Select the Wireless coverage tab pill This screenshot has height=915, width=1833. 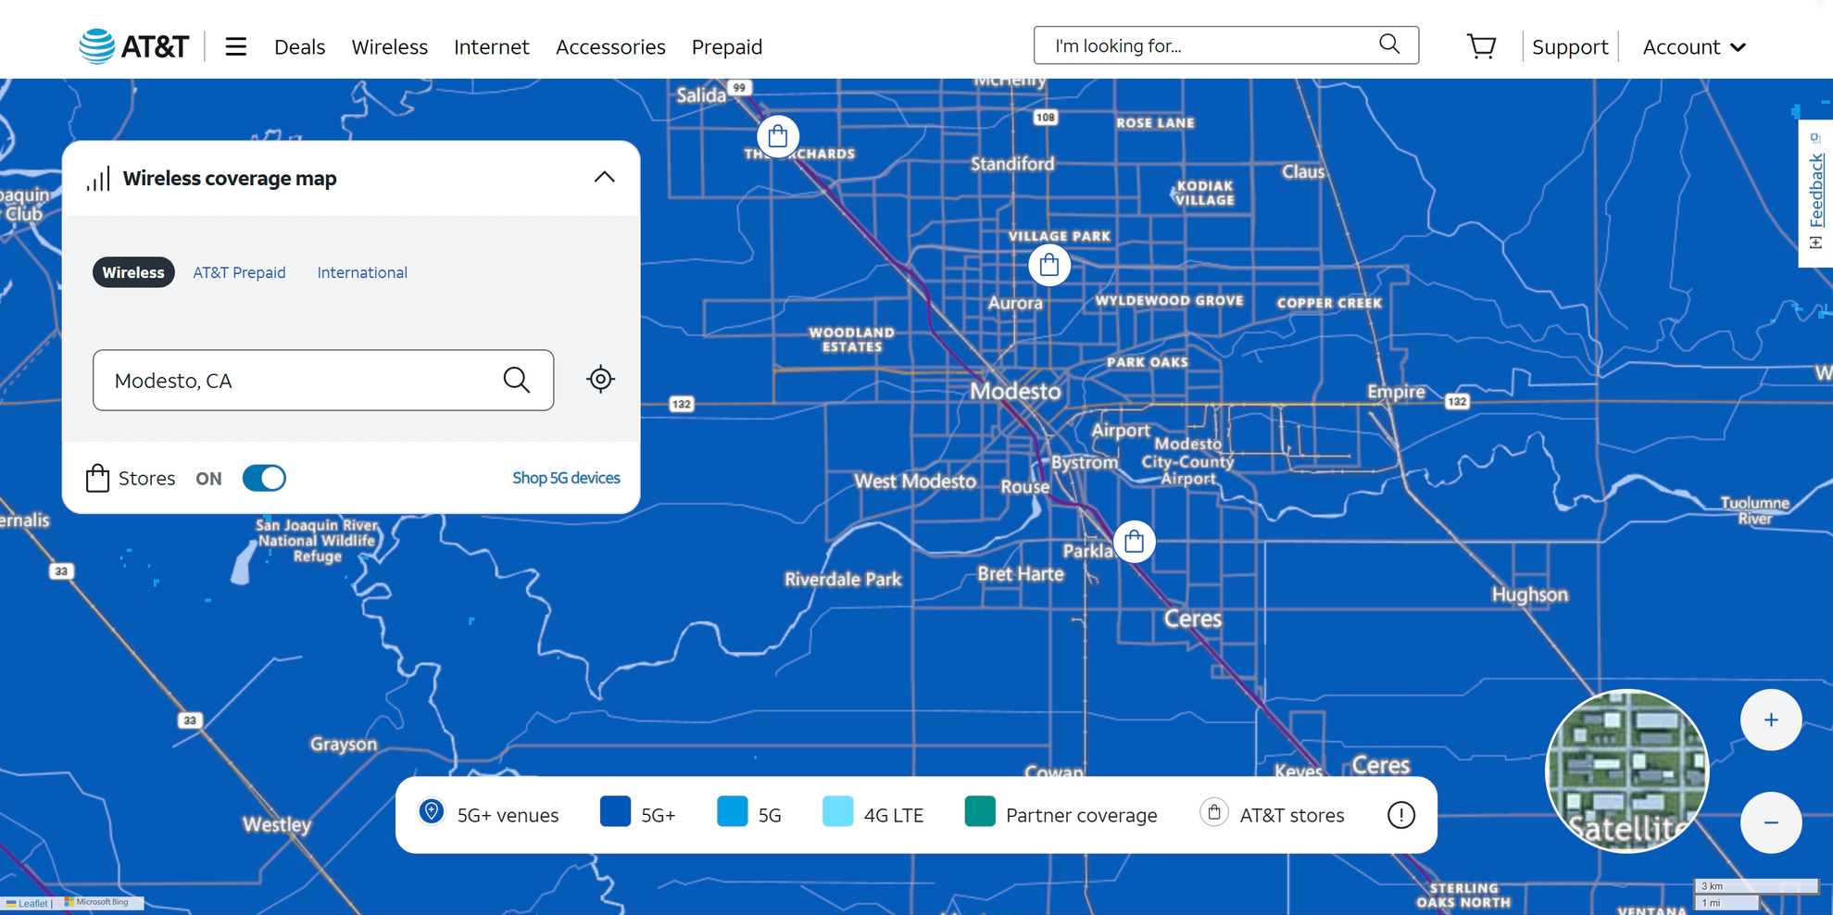pyautogui.click(x=133, y=272)
